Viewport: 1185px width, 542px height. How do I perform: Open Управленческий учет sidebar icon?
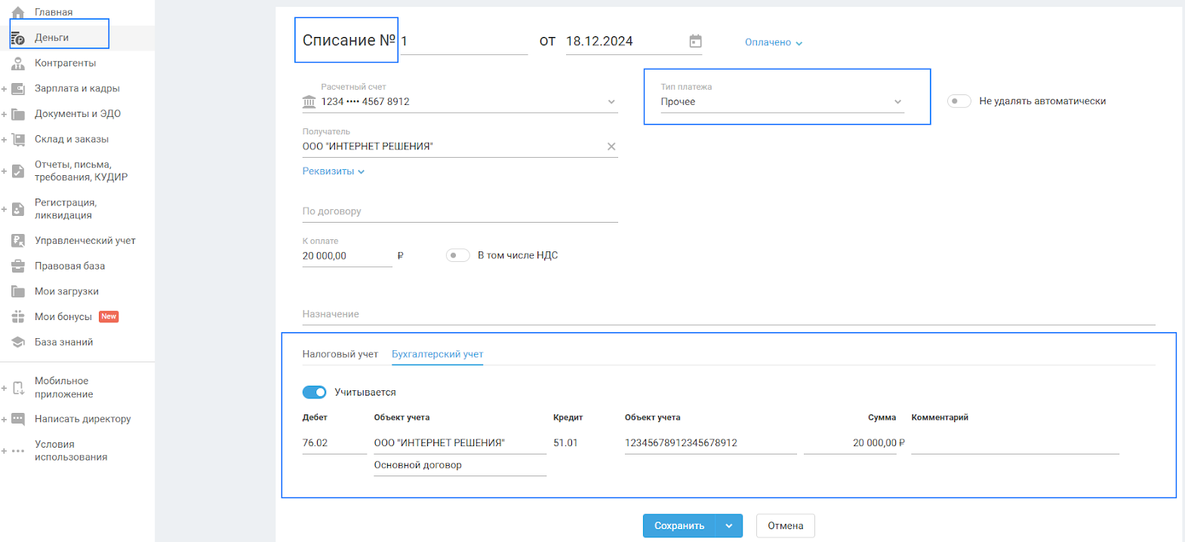(x=18, y=241)
